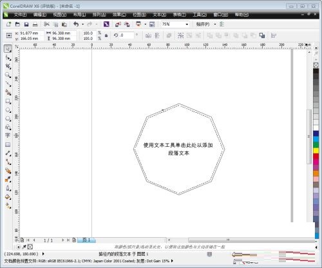Image resolution: width=322 pixels, height=268 pixels.
Task: Pick the black swatch in palette
Action: point(316,71)
